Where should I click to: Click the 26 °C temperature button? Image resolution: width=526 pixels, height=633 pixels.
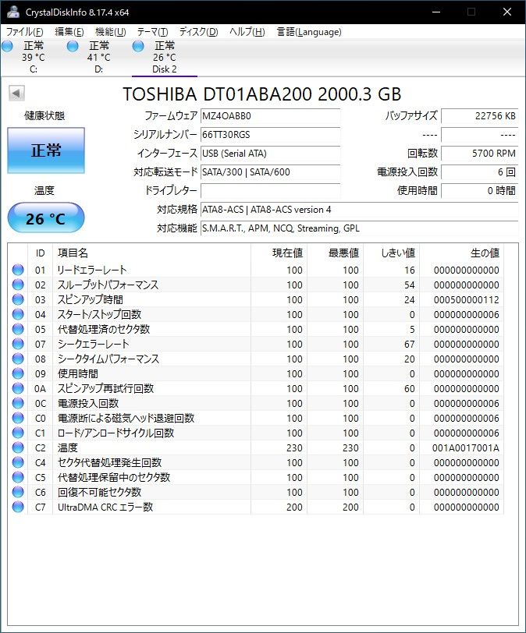[46, 218]
